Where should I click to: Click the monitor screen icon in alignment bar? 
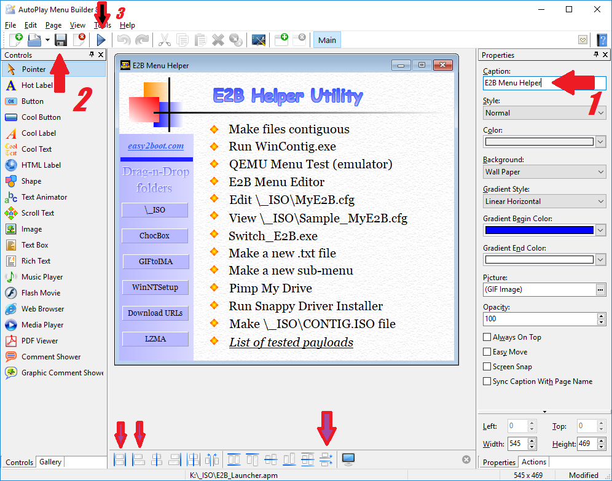(348, 459)
